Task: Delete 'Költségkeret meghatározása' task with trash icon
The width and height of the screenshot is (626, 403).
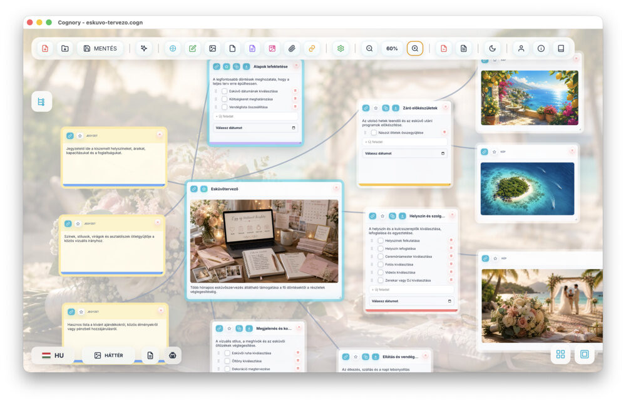Action: (x=295, y=98)
